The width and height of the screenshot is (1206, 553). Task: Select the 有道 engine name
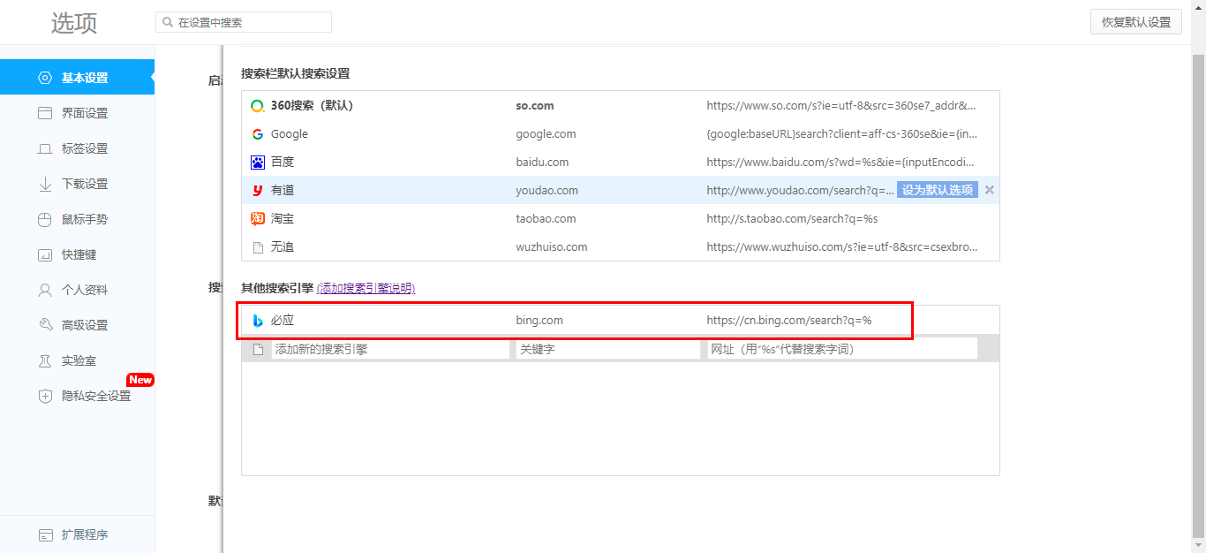pyautogui.click(x=283, y=191)
